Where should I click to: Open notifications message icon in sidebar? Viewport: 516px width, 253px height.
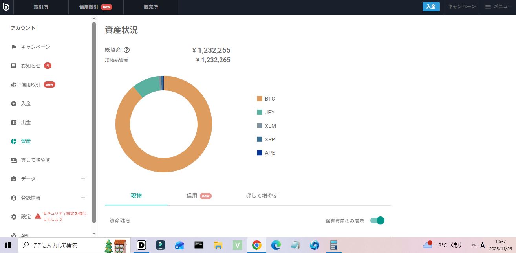coord(14,66)
